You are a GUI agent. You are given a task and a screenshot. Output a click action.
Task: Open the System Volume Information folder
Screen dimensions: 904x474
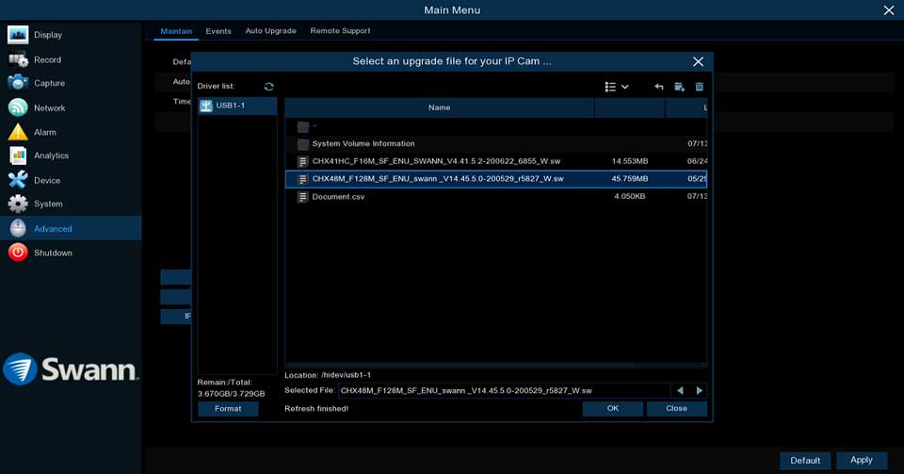tap(363, 144)
